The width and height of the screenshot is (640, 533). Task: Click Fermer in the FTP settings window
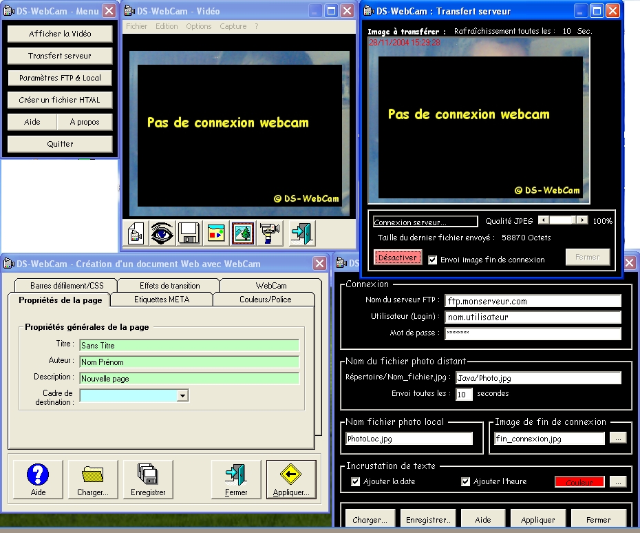coord(599,519)
